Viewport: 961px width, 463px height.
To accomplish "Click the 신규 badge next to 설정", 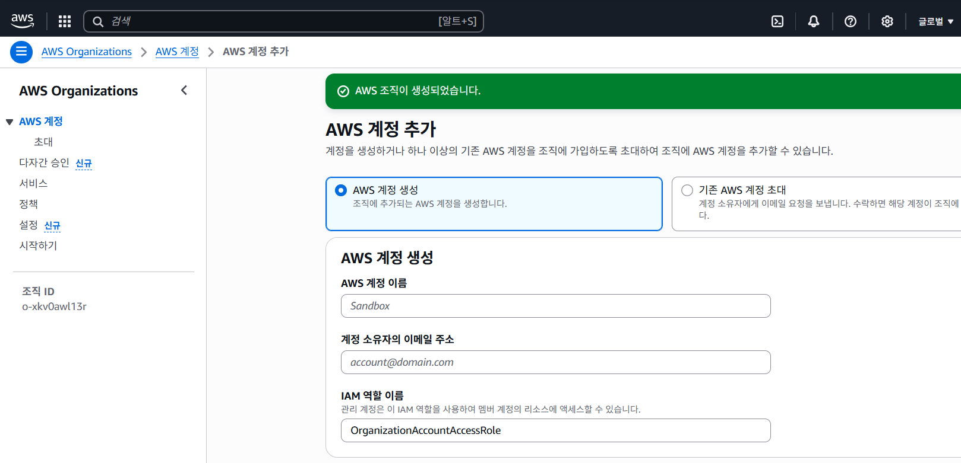I will coord(52,226).
